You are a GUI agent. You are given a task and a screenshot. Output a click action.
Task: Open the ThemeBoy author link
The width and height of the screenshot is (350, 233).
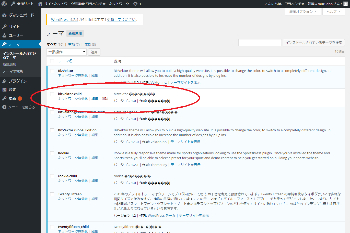159,165
